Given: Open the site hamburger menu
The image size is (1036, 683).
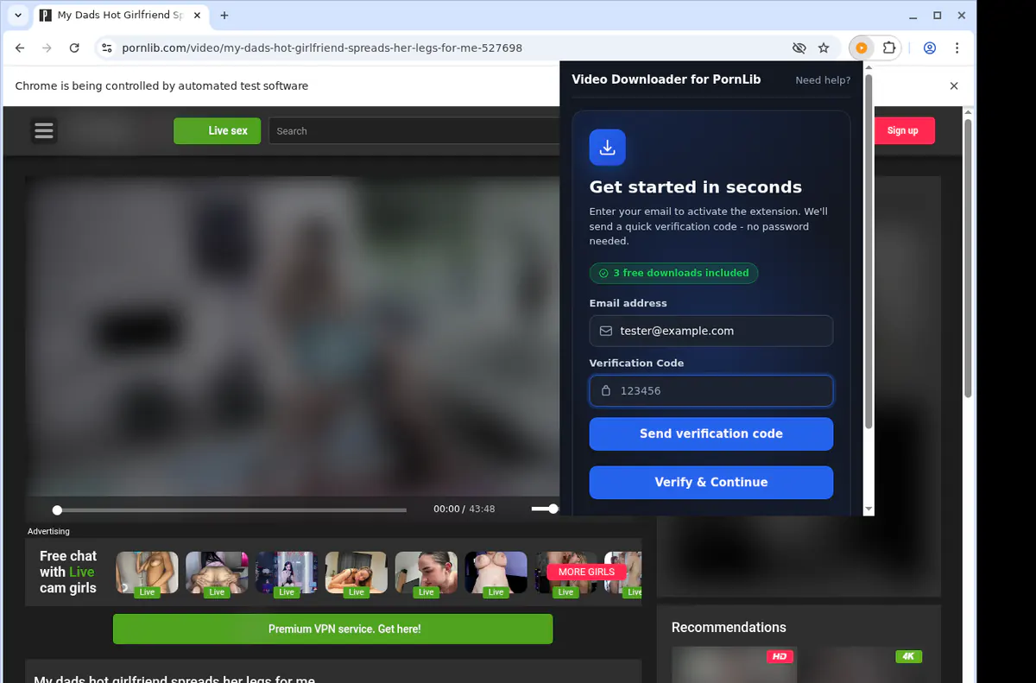Looking at the screenshot, I should click(x=44, y=130).
